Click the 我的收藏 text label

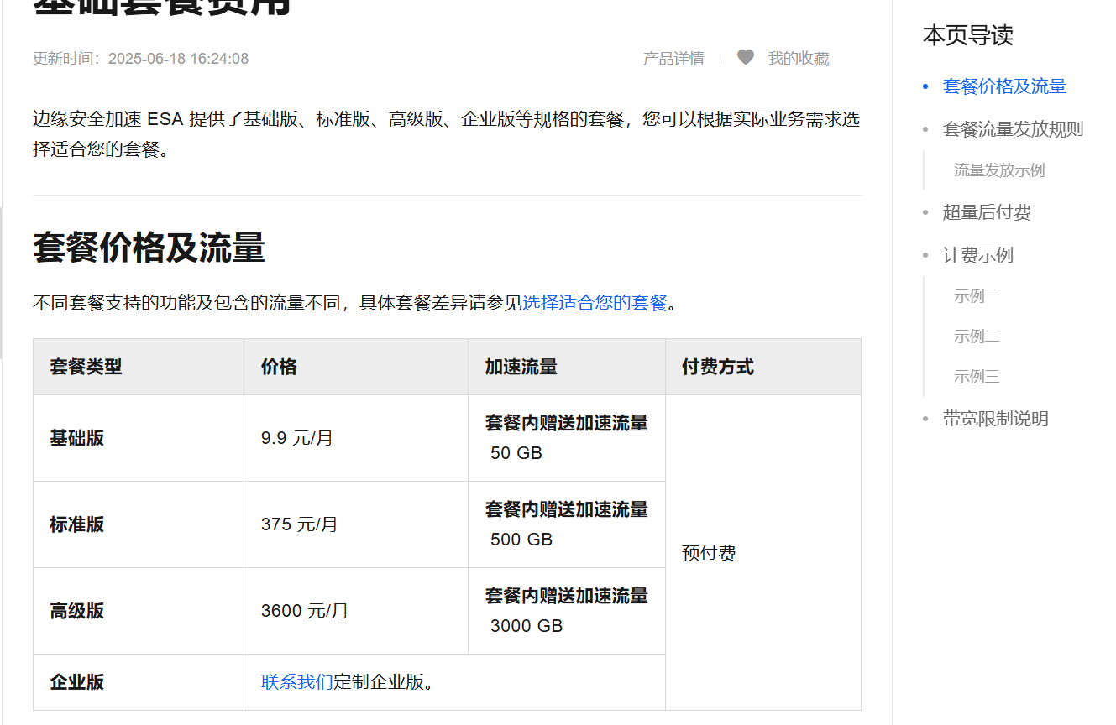click(x=798, y=59)
